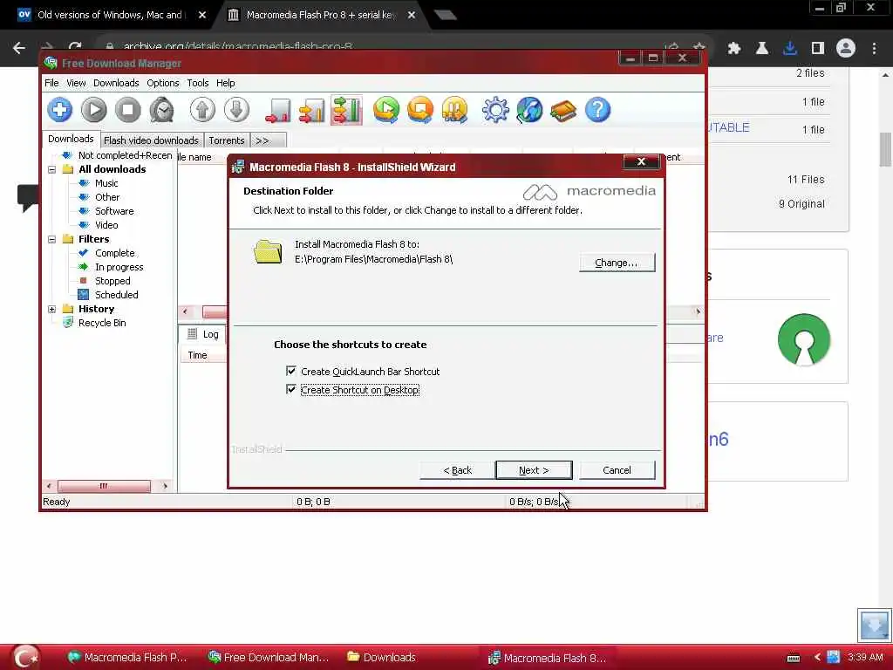Click the Chrome profile avatar icon

tap(846, 49)
